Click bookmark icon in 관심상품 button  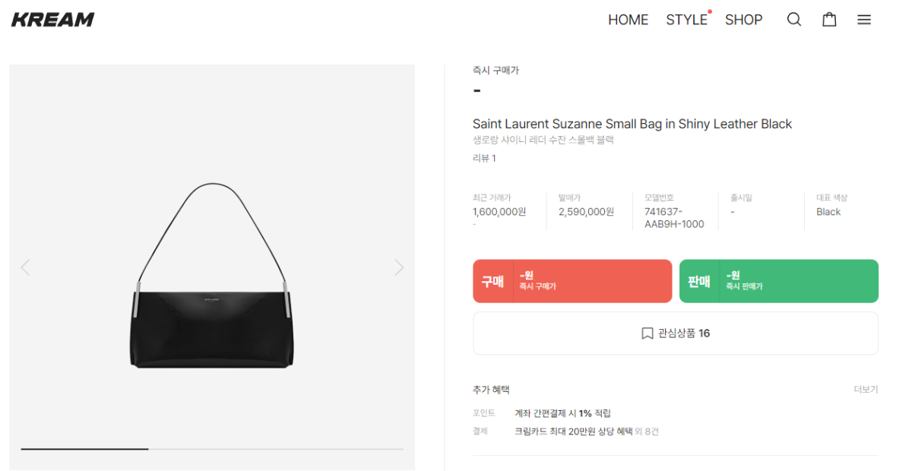[648, 333]
